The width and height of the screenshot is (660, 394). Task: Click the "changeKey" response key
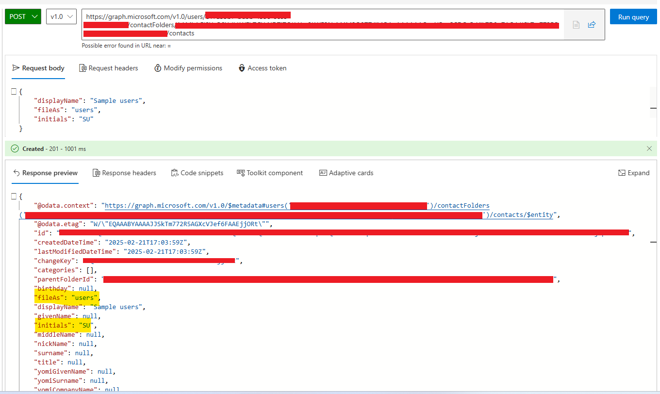(55, 261)
